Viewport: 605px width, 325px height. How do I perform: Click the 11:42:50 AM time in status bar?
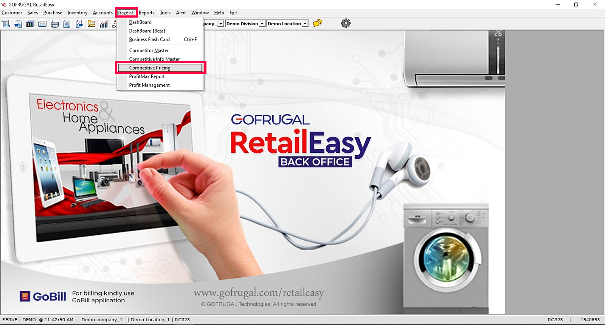tap(59, 320)
